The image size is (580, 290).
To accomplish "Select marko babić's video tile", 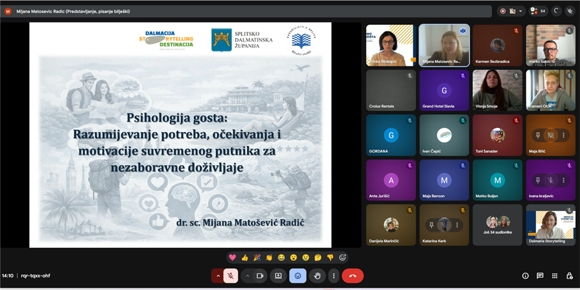I will click(x=551, y=45).
